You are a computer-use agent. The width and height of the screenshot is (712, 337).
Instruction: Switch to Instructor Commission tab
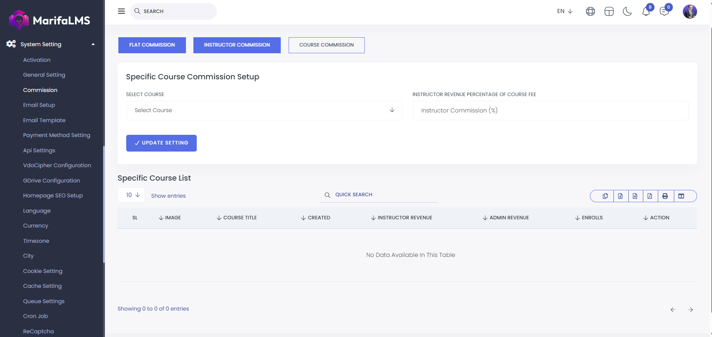click(237, 45)
